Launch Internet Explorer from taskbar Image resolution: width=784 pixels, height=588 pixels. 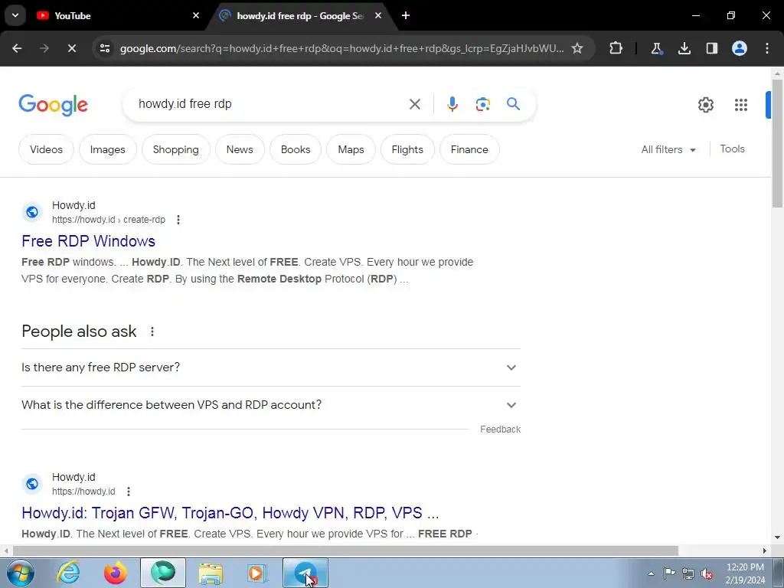coord(68,573)
